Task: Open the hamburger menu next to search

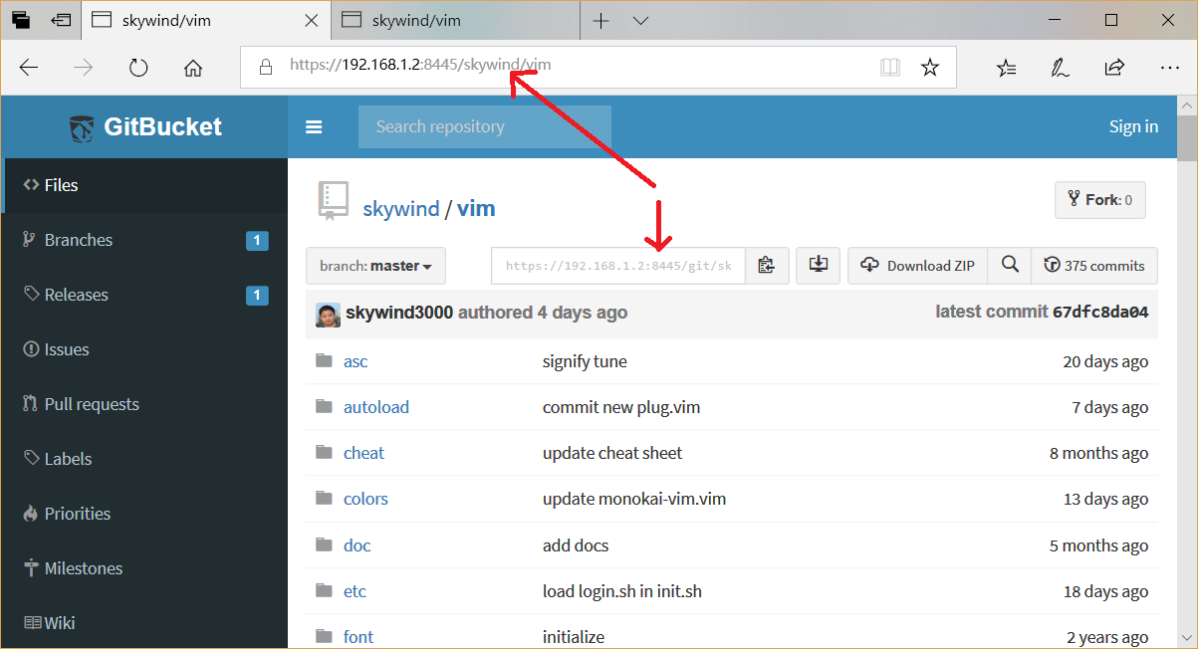Action: click(x=314, y=126)
